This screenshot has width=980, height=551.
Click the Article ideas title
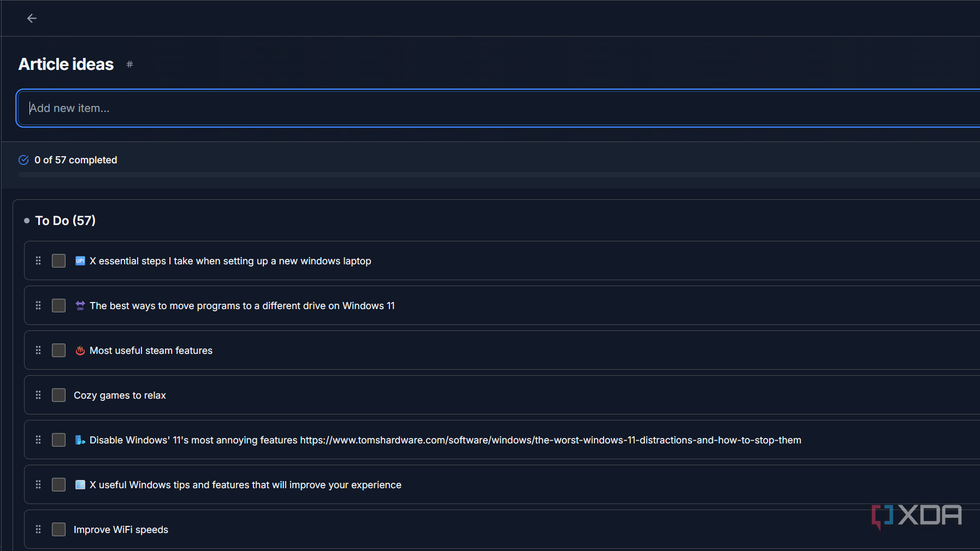tap(66, 64)
